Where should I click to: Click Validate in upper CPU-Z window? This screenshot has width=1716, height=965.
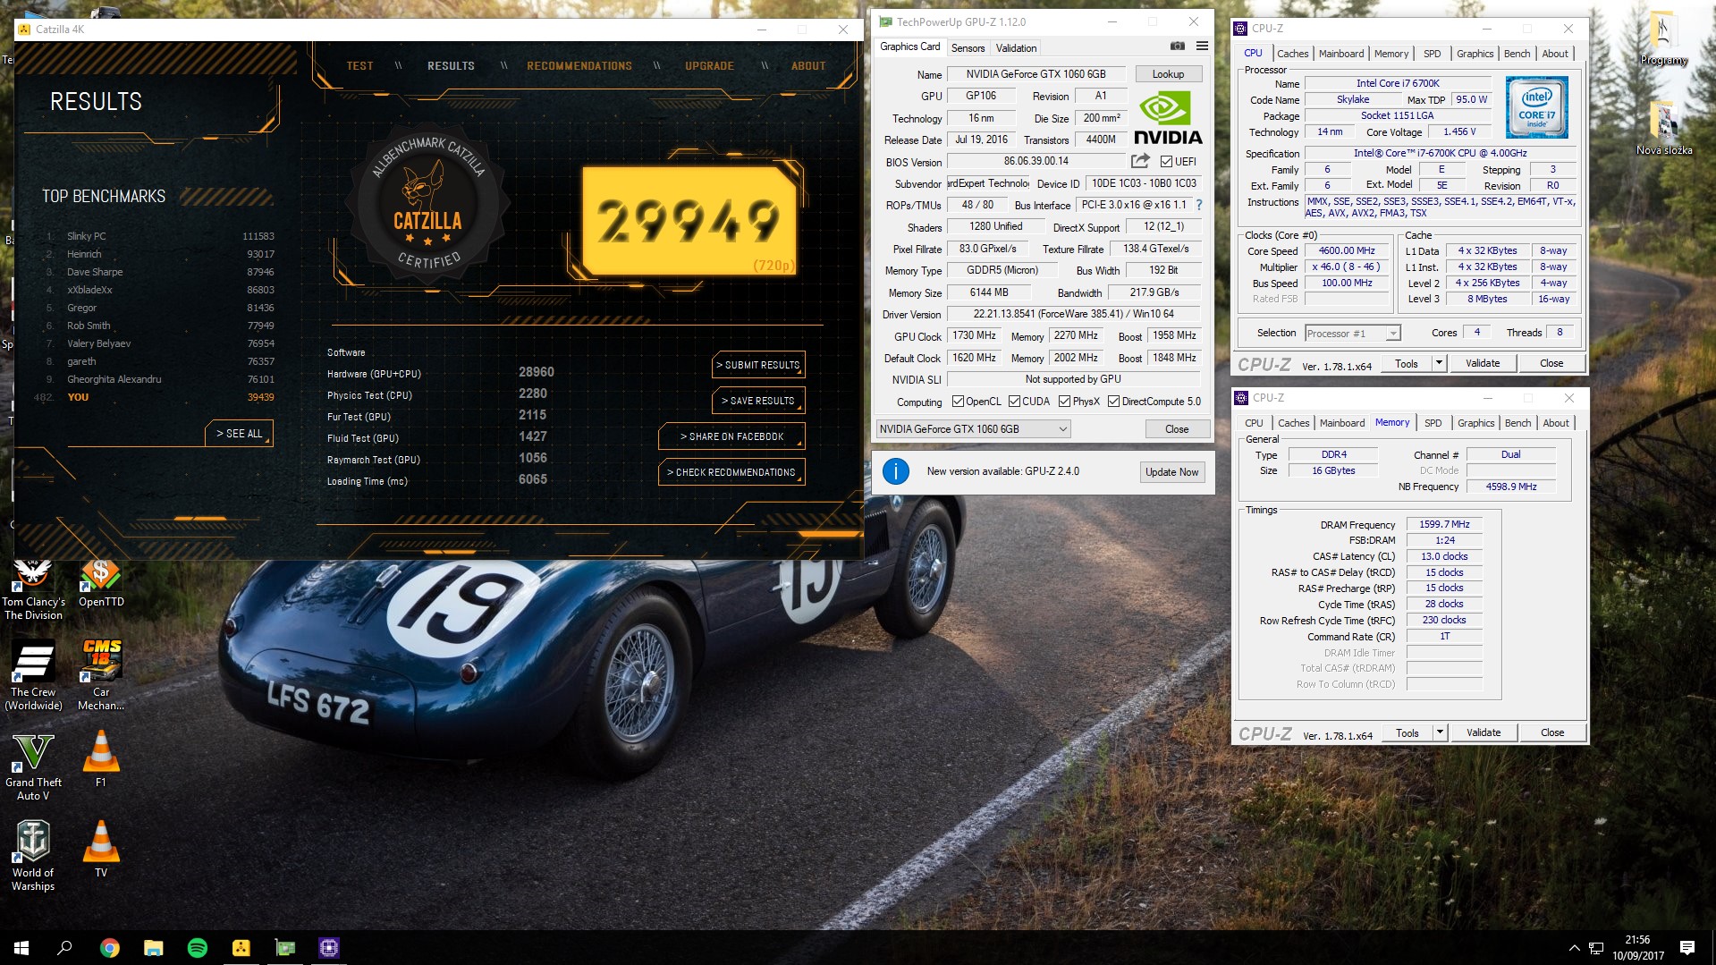coord(1482,363)
